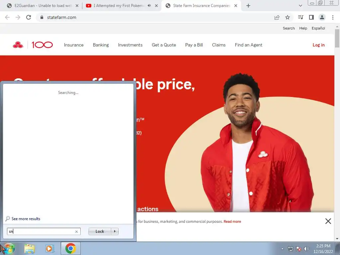
Task: Click the Show desktop button
Action: [x=338, y=248]
